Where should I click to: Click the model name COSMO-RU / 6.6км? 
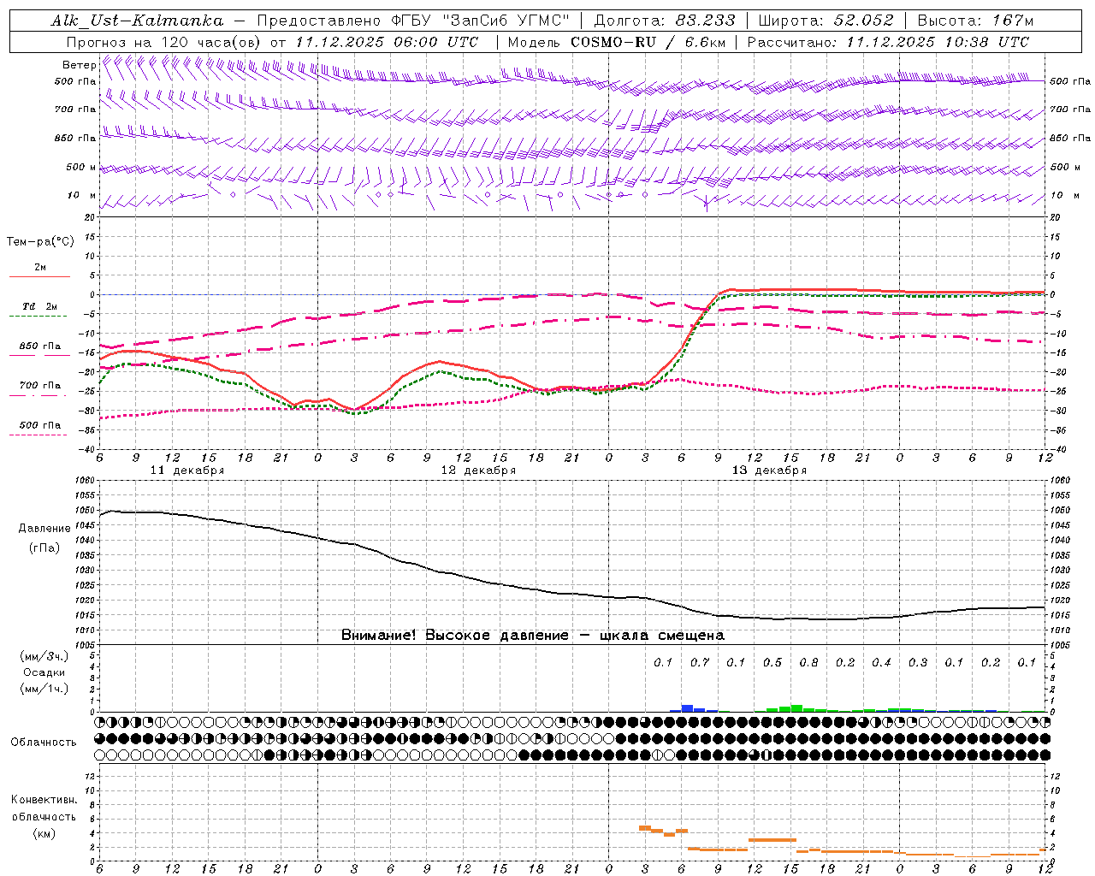pos(648,42)
